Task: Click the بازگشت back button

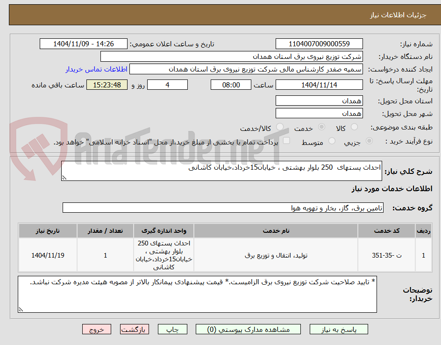Action: 135,329
